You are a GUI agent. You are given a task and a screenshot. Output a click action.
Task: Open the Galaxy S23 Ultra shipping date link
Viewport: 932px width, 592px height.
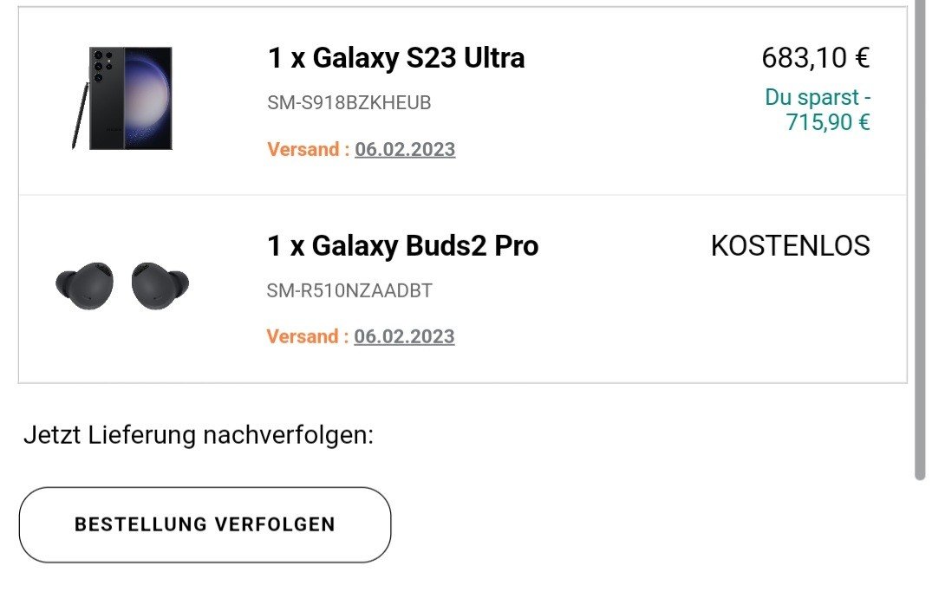[x=405, y=149]
